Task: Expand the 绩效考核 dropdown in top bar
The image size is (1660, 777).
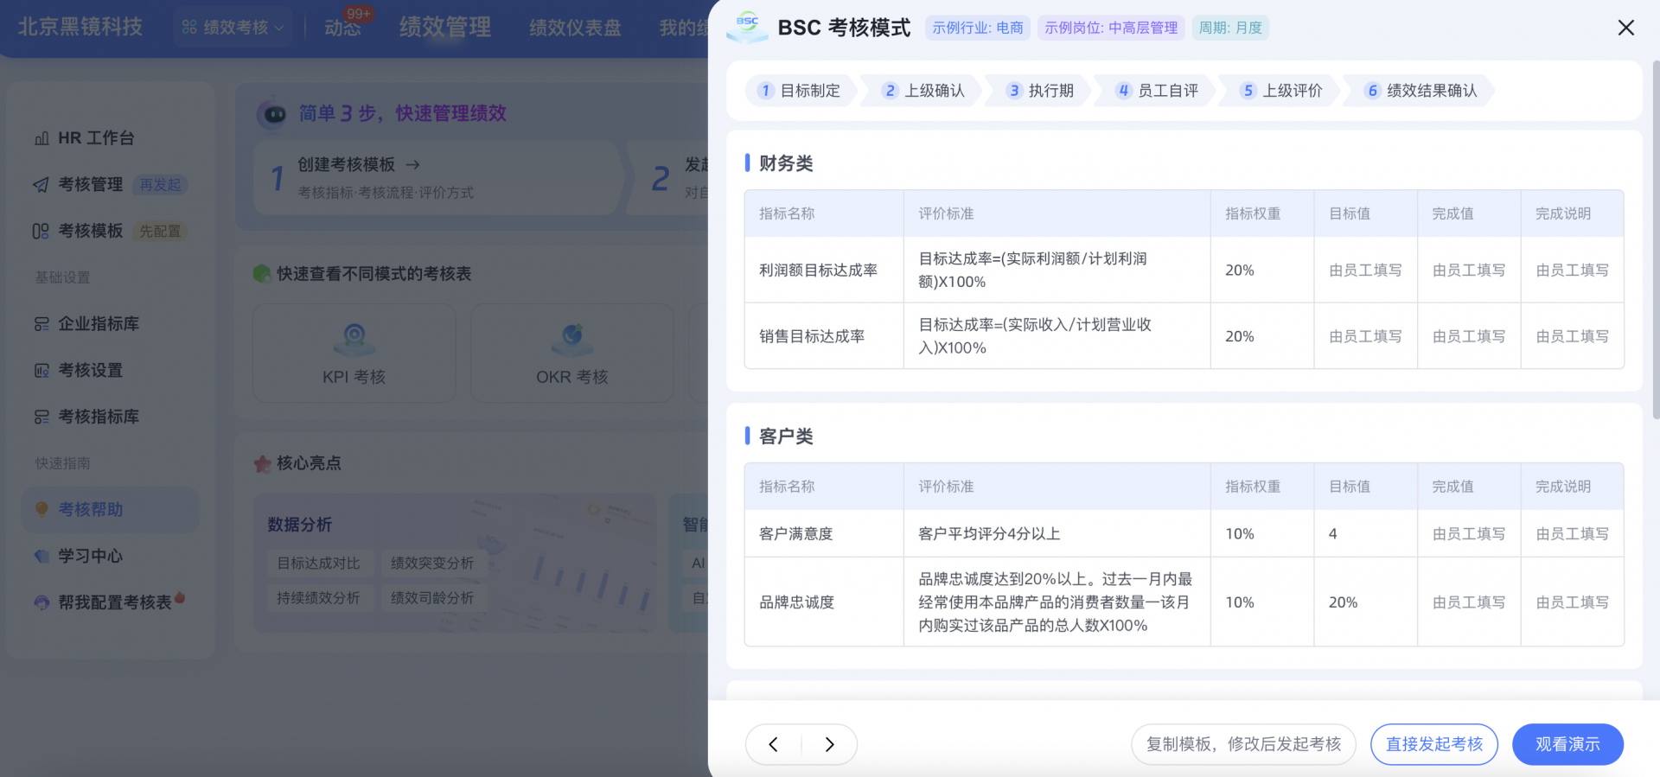Action: click(x=233, y=28)
